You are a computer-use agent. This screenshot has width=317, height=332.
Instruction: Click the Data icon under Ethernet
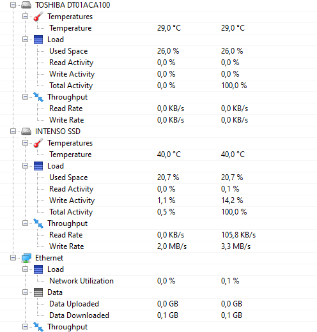(x=38, y=292)
